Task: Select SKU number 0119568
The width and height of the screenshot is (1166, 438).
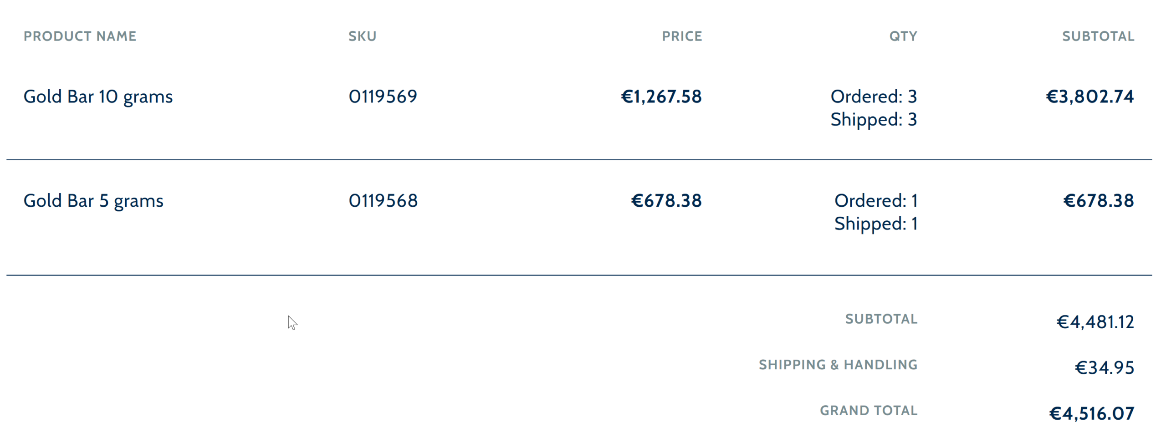Action: click(383, 201)
